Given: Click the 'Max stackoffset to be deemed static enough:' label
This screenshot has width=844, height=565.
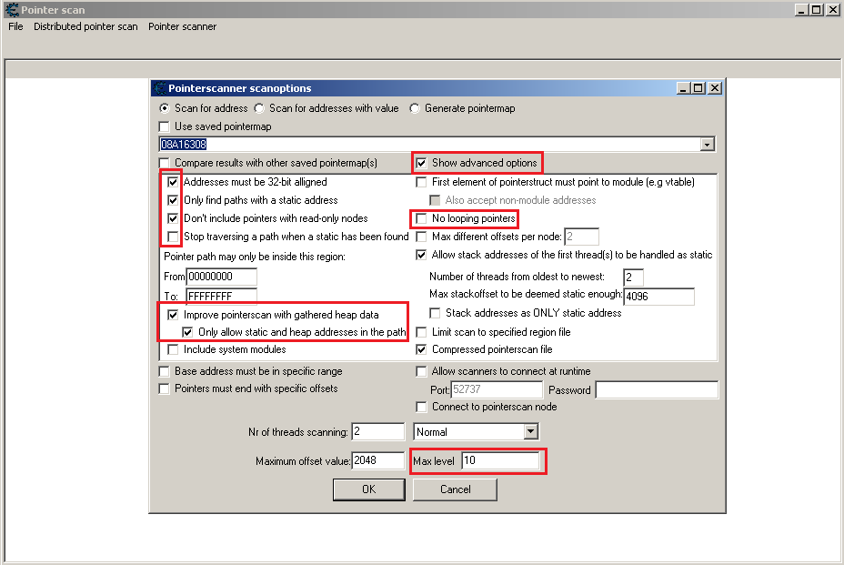Looking at the screenshot, I should [x=526, y=294].
